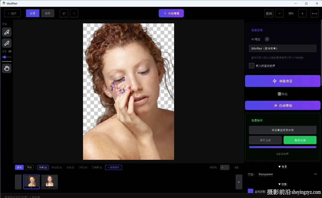Filter by 失败 (0) images
Screen dimensions: 322x198
pyautogui.click(x=83, y=167)
